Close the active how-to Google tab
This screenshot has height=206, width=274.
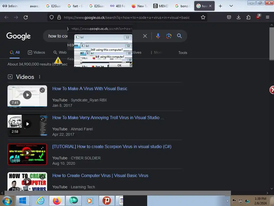tap(210, 6)
